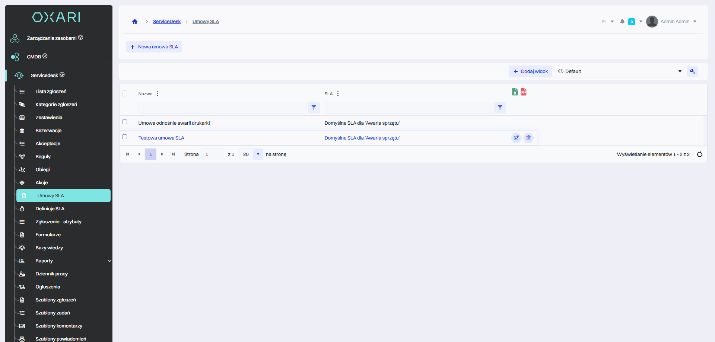715x342 pixels.
Task: Go to Lista zgłoszeń menu item
Action: tap(51, 92)
